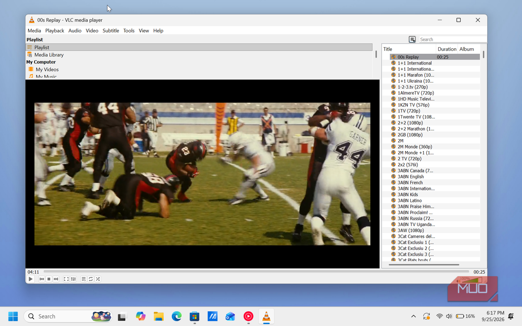The image size is (522, 326).
Task: Select '00s Replay' playlist entry
Action: [435, 57]
